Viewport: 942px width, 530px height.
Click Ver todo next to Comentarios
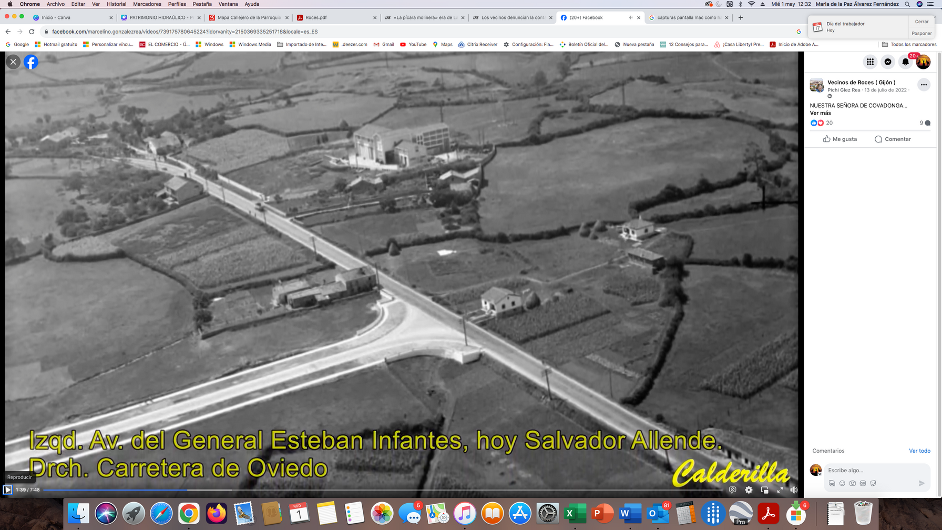pyautogui.click(x=919, y=451)
